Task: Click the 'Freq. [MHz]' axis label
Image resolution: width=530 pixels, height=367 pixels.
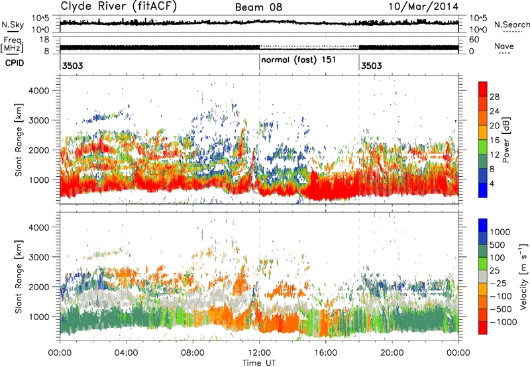Action: pyautogui.click(x=12, y=44)
